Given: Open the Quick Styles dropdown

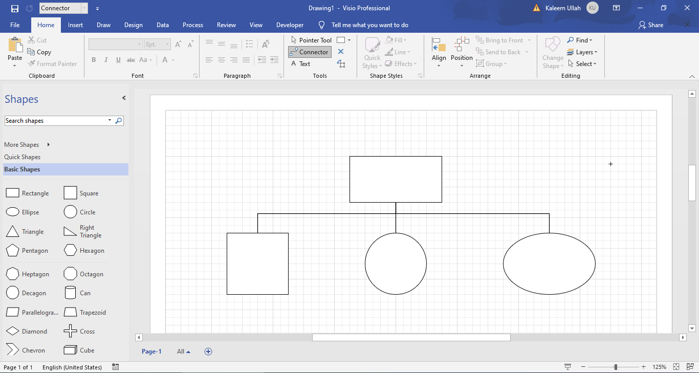Looking at the screenshot, I should (372, 51).
